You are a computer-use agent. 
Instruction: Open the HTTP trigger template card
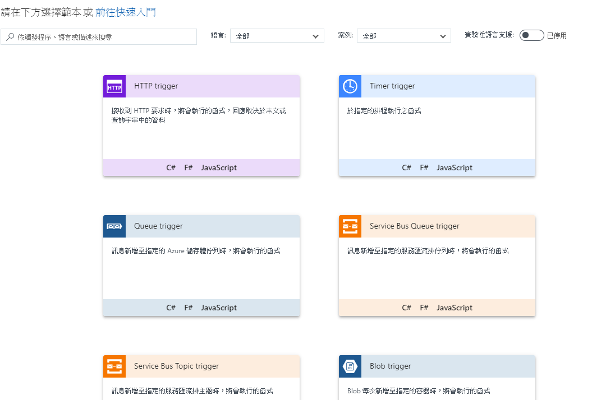click(201, 123)
